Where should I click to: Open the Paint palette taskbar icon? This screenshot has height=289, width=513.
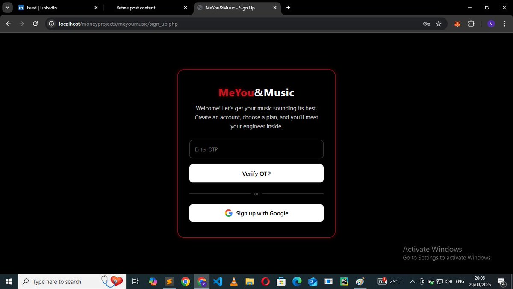(x=360, y=281)
